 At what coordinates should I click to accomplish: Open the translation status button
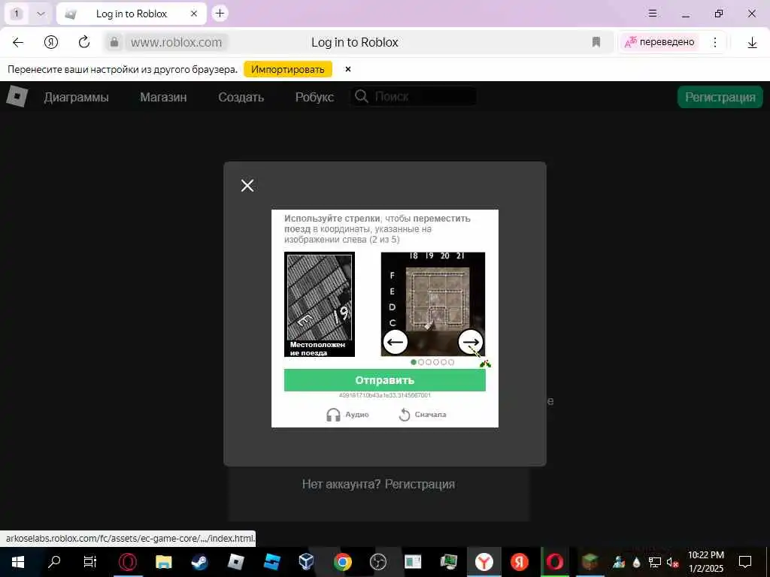tap(659, 42)
